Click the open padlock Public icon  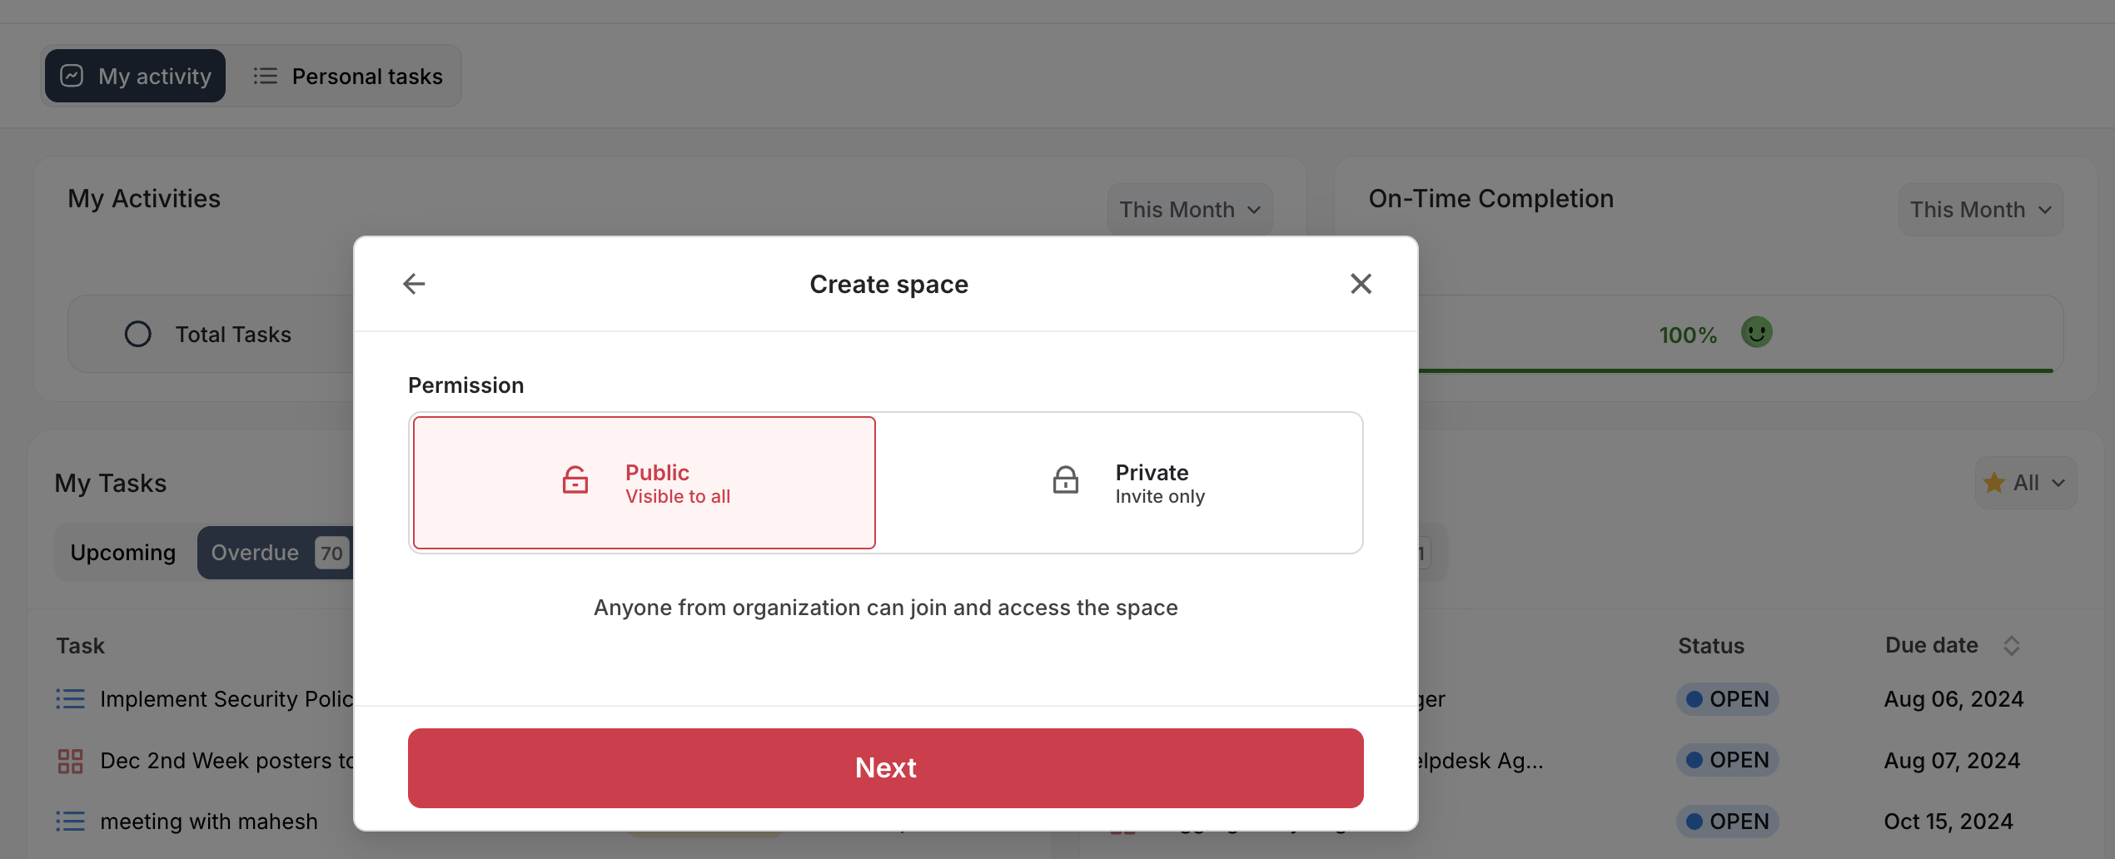[x=575, y=480]
